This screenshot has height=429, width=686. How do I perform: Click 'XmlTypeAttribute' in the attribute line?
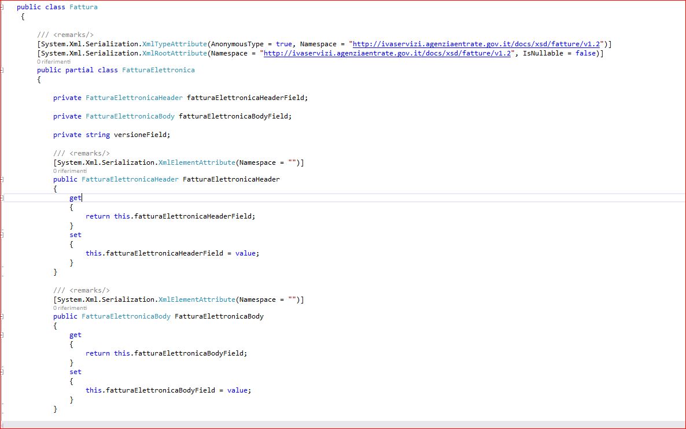(175, 44)
